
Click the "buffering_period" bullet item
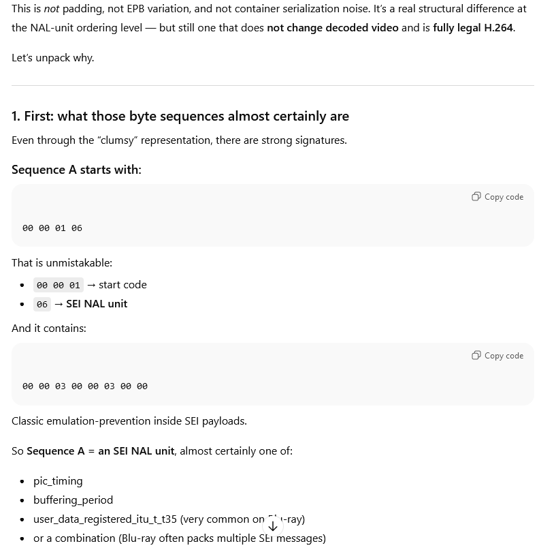[73, 500]
